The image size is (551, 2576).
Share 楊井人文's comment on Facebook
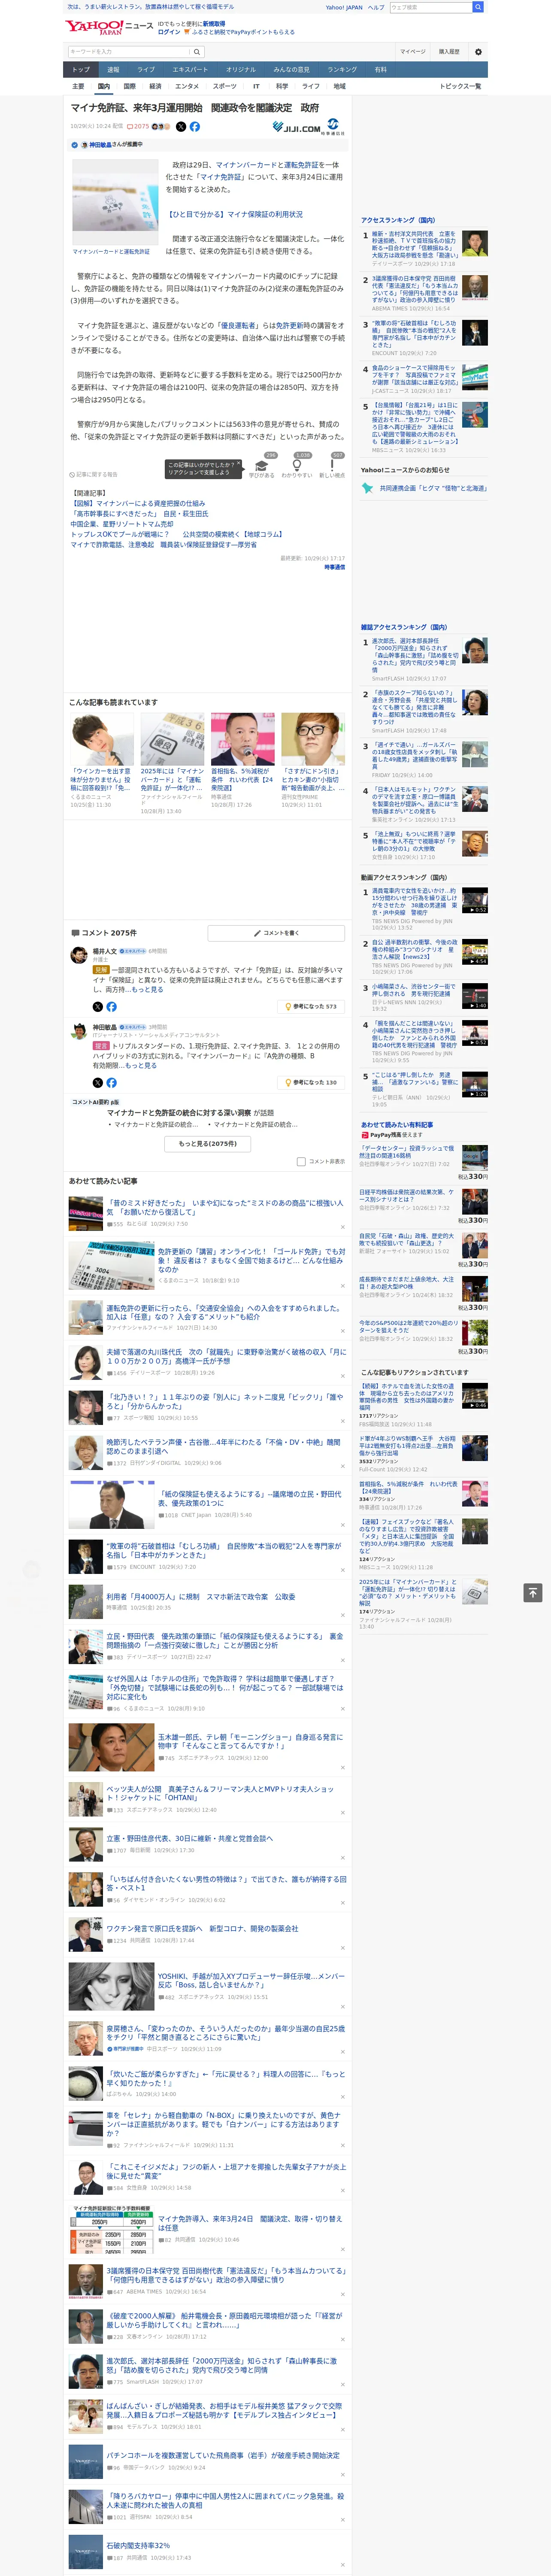pyautogui.click(x=111, y=1006)
